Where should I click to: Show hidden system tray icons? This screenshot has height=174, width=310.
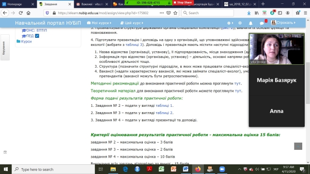(x=239, y=169)
